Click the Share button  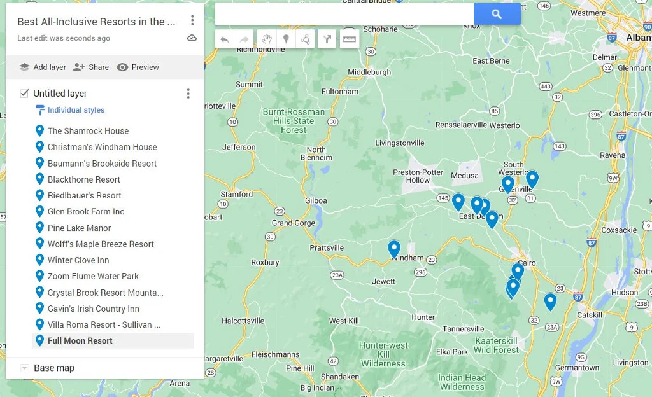click(91, 67)
